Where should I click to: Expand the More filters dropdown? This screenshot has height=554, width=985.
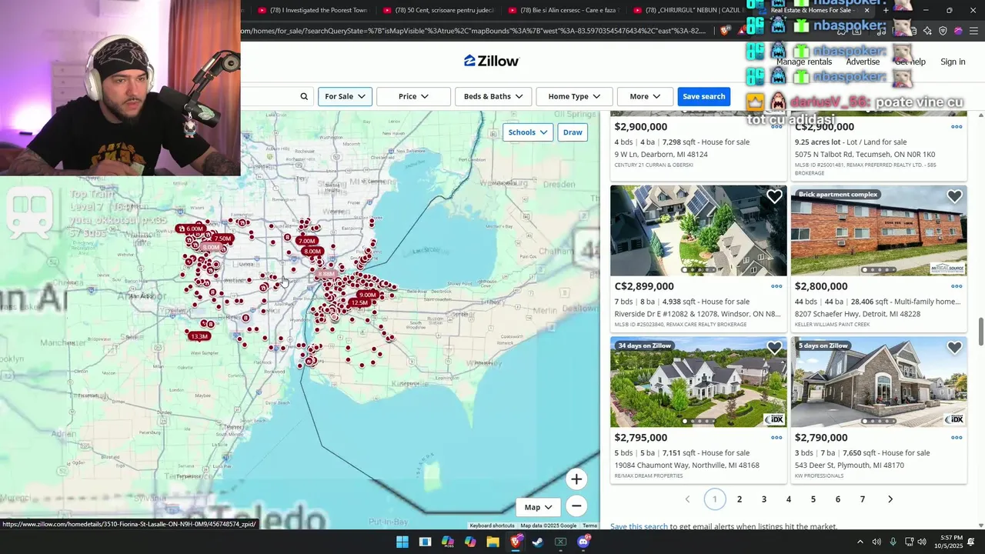click(x=645, y=96)
